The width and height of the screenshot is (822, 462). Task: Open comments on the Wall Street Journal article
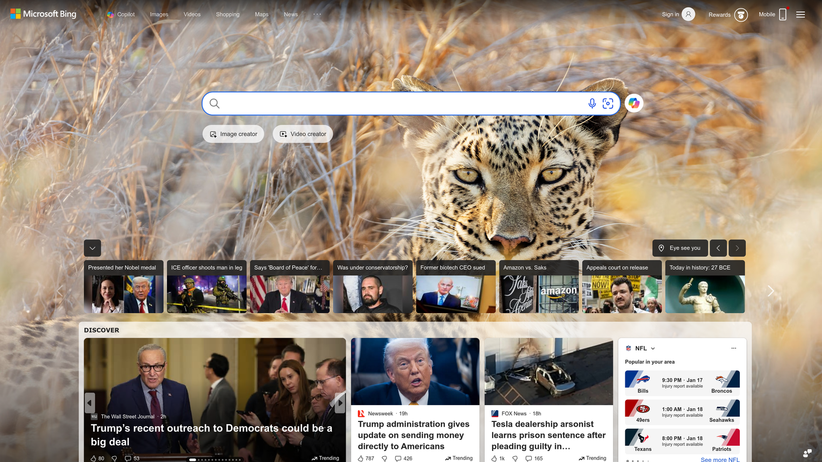pyautogui.click(x=128, y=458)
